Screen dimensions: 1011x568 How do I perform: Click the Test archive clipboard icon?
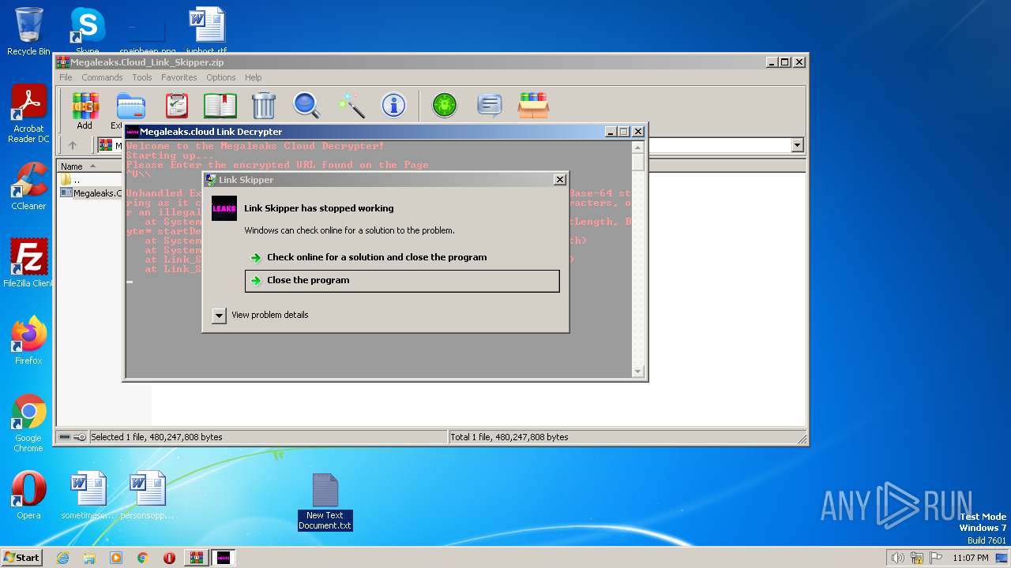click(177, 105)
